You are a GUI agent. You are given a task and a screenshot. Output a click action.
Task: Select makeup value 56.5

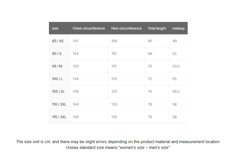click(x=176, y=91)
